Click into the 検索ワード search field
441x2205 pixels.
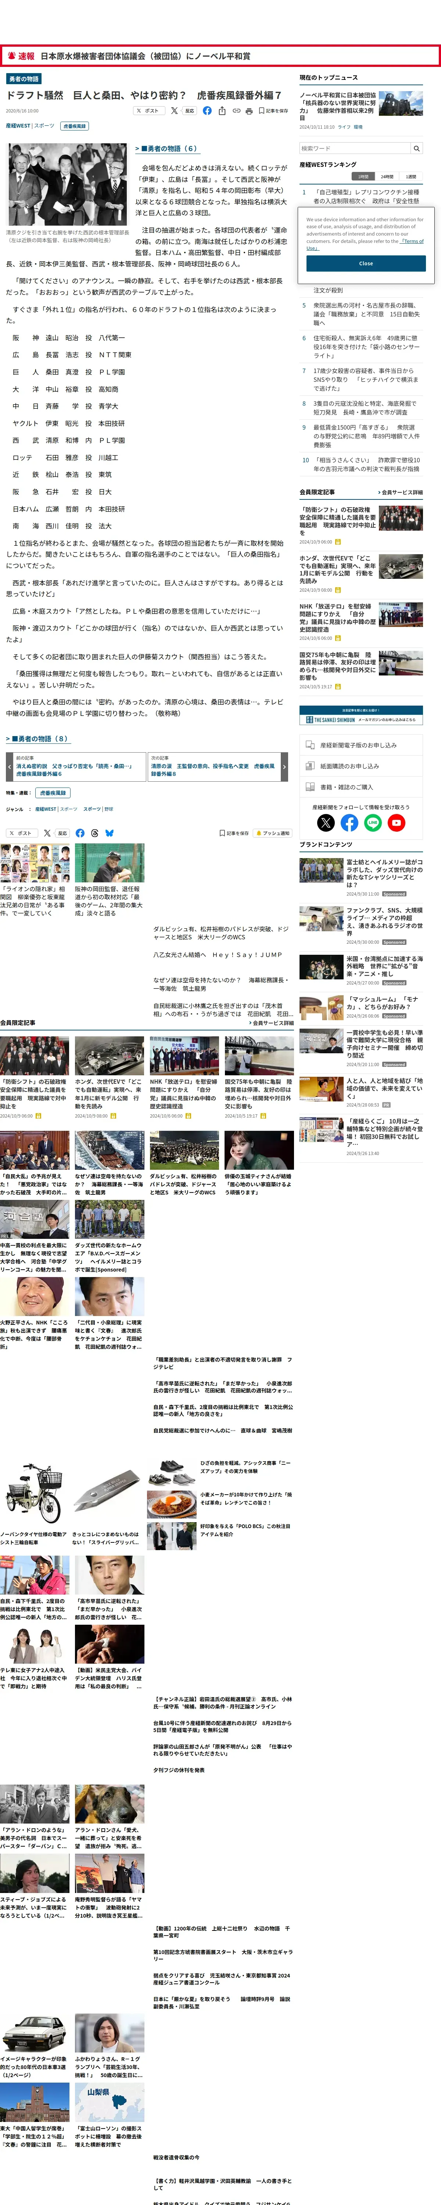(x=355, y=148)
